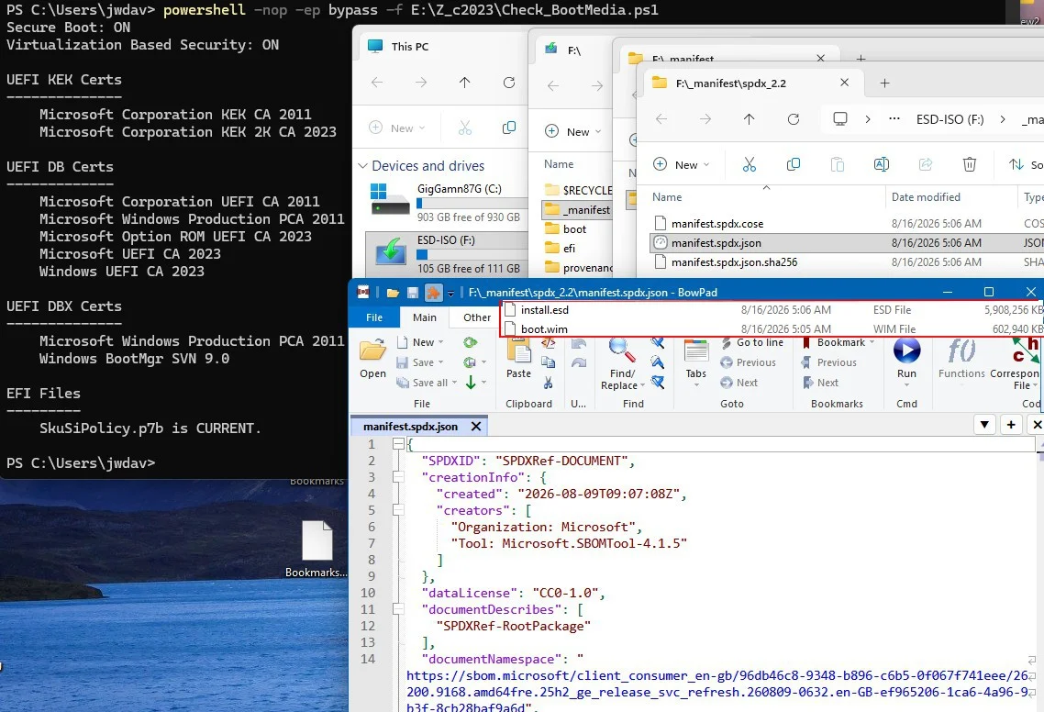
Task: Open the Tabs dropdown in BowPad ribbon
Action: [695, 385]
